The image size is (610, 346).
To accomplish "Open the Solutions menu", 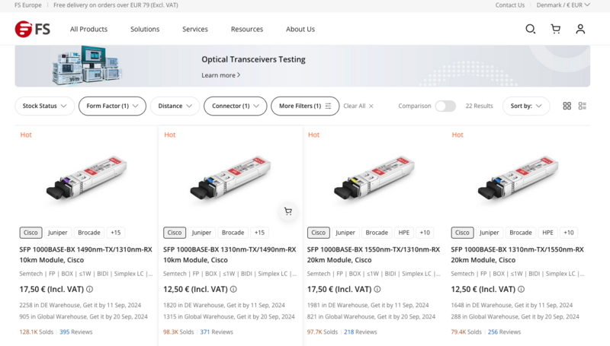I will [145, 29].
